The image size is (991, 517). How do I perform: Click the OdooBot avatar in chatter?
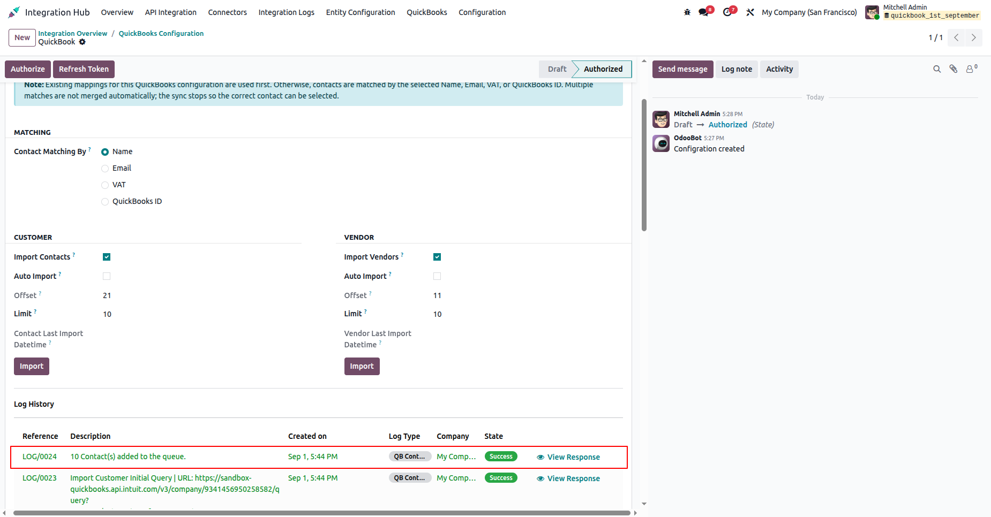pyautogui.click(x=661, y=143)
